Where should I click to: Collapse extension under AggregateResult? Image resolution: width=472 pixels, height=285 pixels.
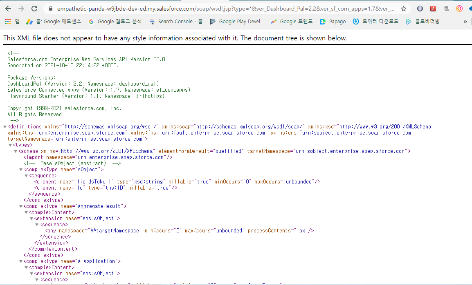[x=31, y=219]
